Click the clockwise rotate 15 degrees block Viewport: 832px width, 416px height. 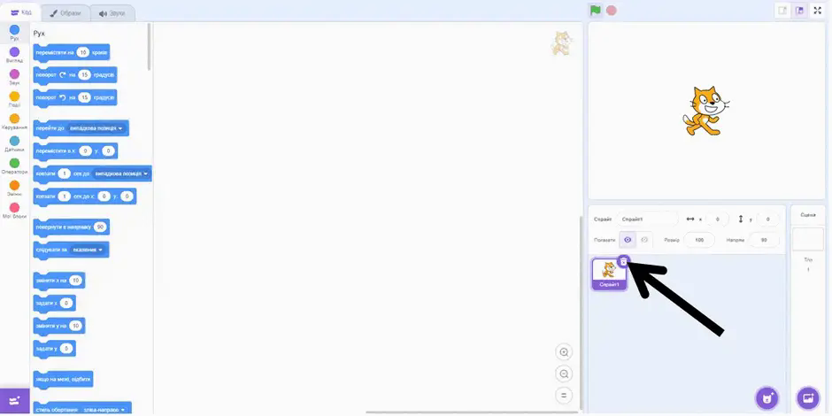pyautogui.click(x=75, y=75)
